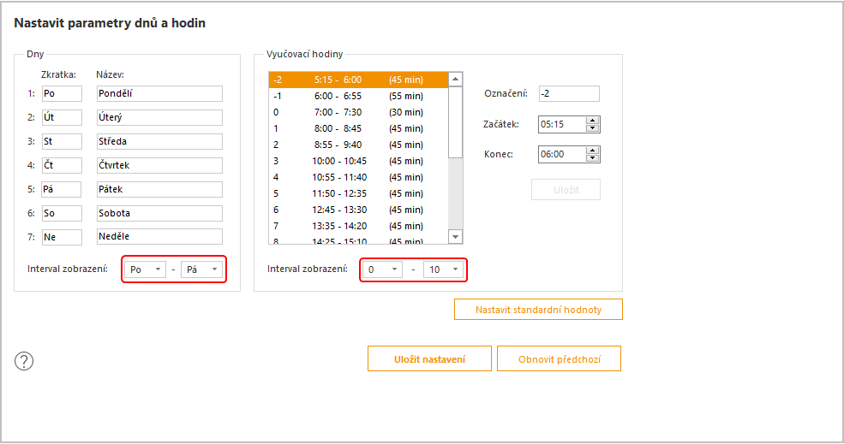The image size is (844, 444).
Task: Edit the Sobota name field
Action: [x=159, y=213]
